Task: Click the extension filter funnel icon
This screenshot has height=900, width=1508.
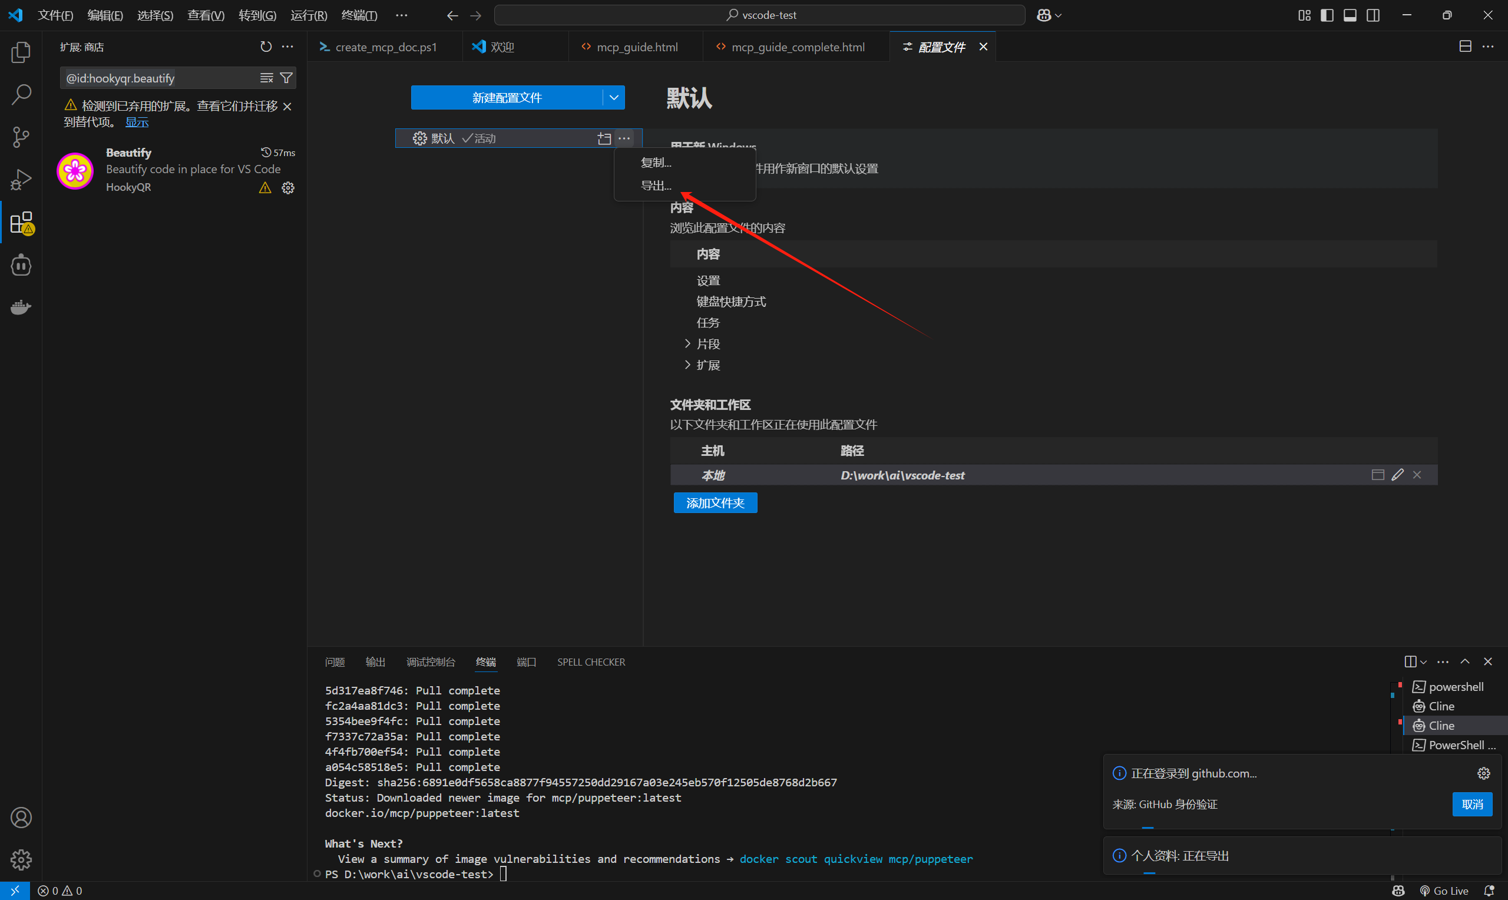Action: (286, 78)
